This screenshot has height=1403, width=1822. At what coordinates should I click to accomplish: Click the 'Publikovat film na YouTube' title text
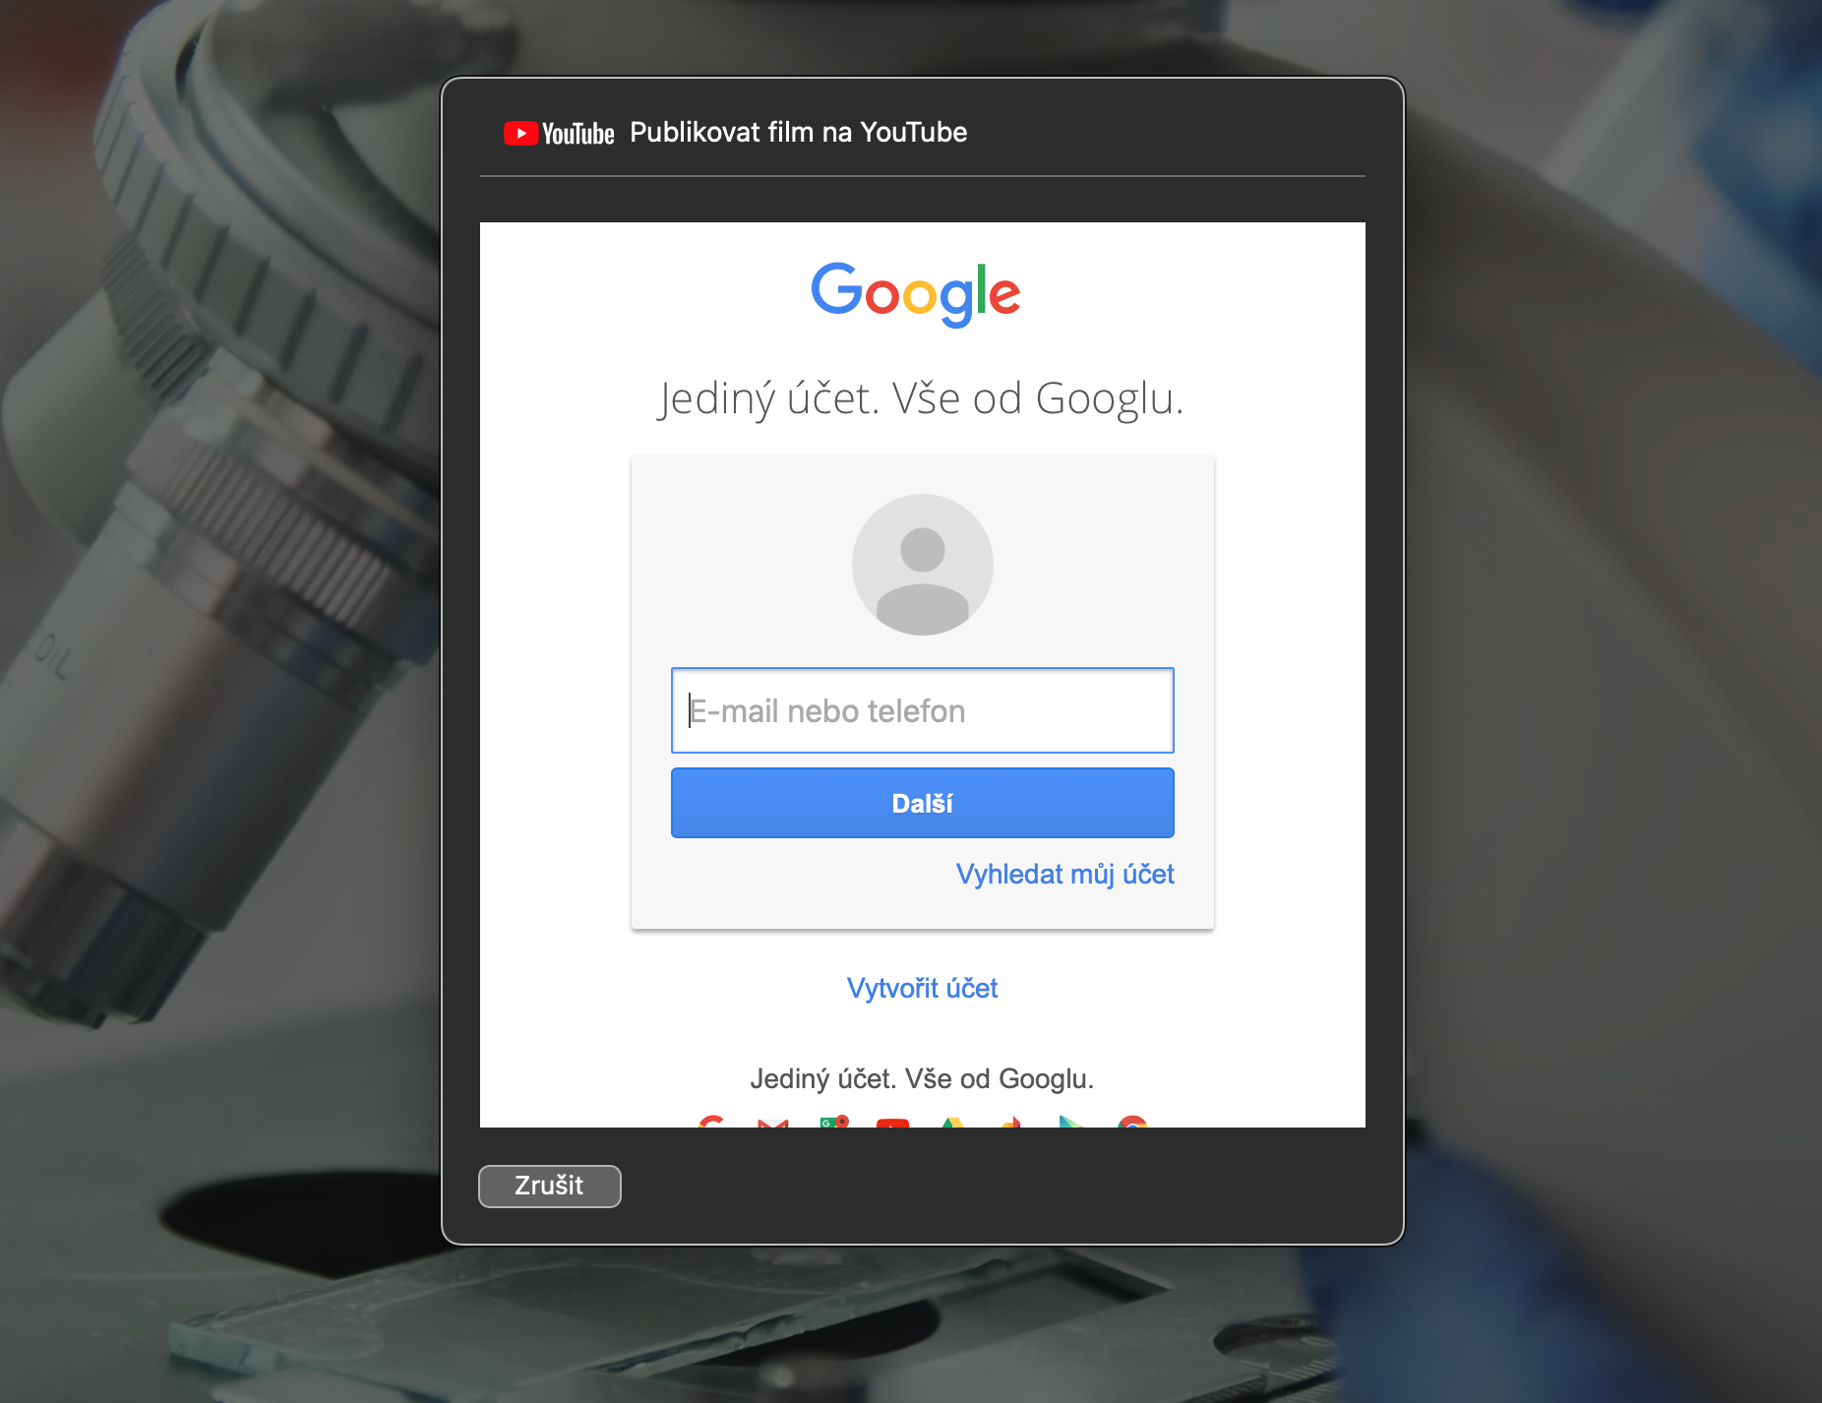coord(799,132)
